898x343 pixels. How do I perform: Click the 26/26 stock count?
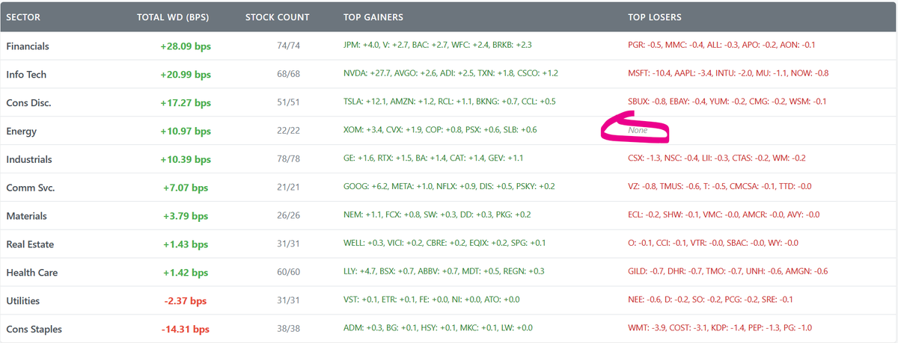pos(288,216)
